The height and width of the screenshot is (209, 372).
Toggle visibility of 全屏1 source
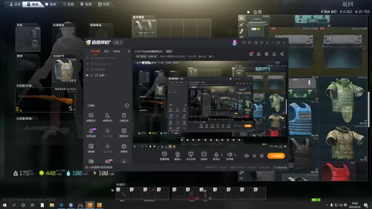click(x=87, y=75)
